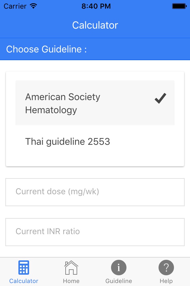
Task: Tap the battery icon in the status bar
Action: pos(179,6)
